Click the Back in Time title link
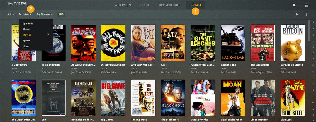This screenshot has width=316, height=122. pyautogui.click(x=228, y=65)
